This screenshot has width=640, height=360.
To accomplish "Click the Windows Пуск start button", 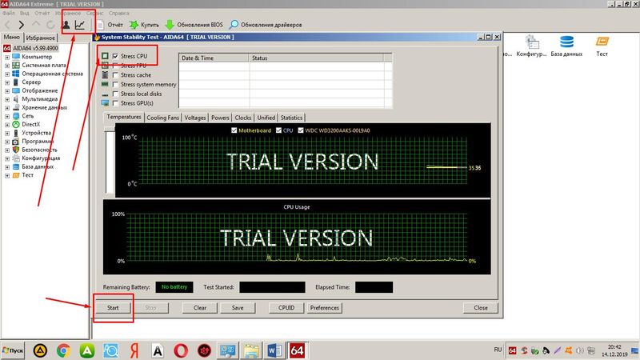I will pyautogui.click(x=13, y=350).
